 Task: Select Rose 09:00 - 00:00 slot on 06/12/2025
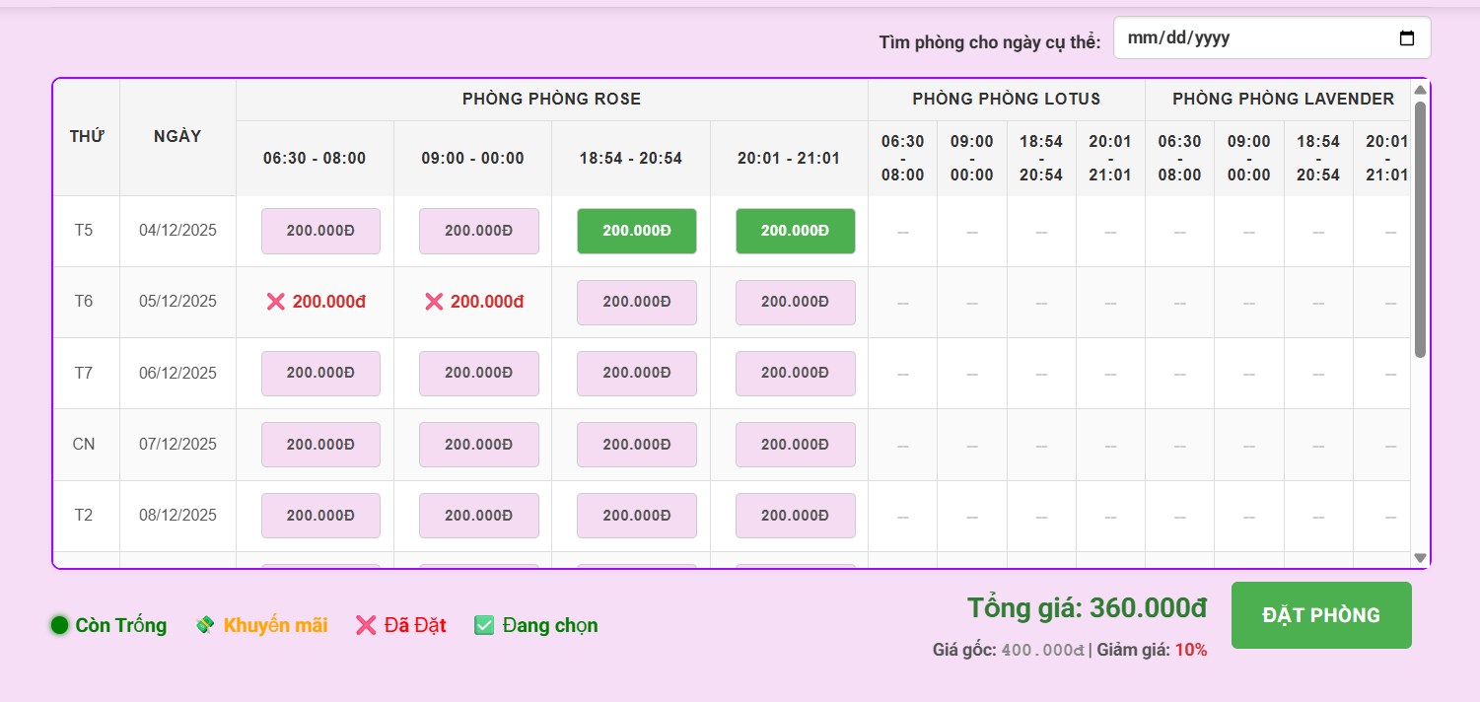coord(478,374)
